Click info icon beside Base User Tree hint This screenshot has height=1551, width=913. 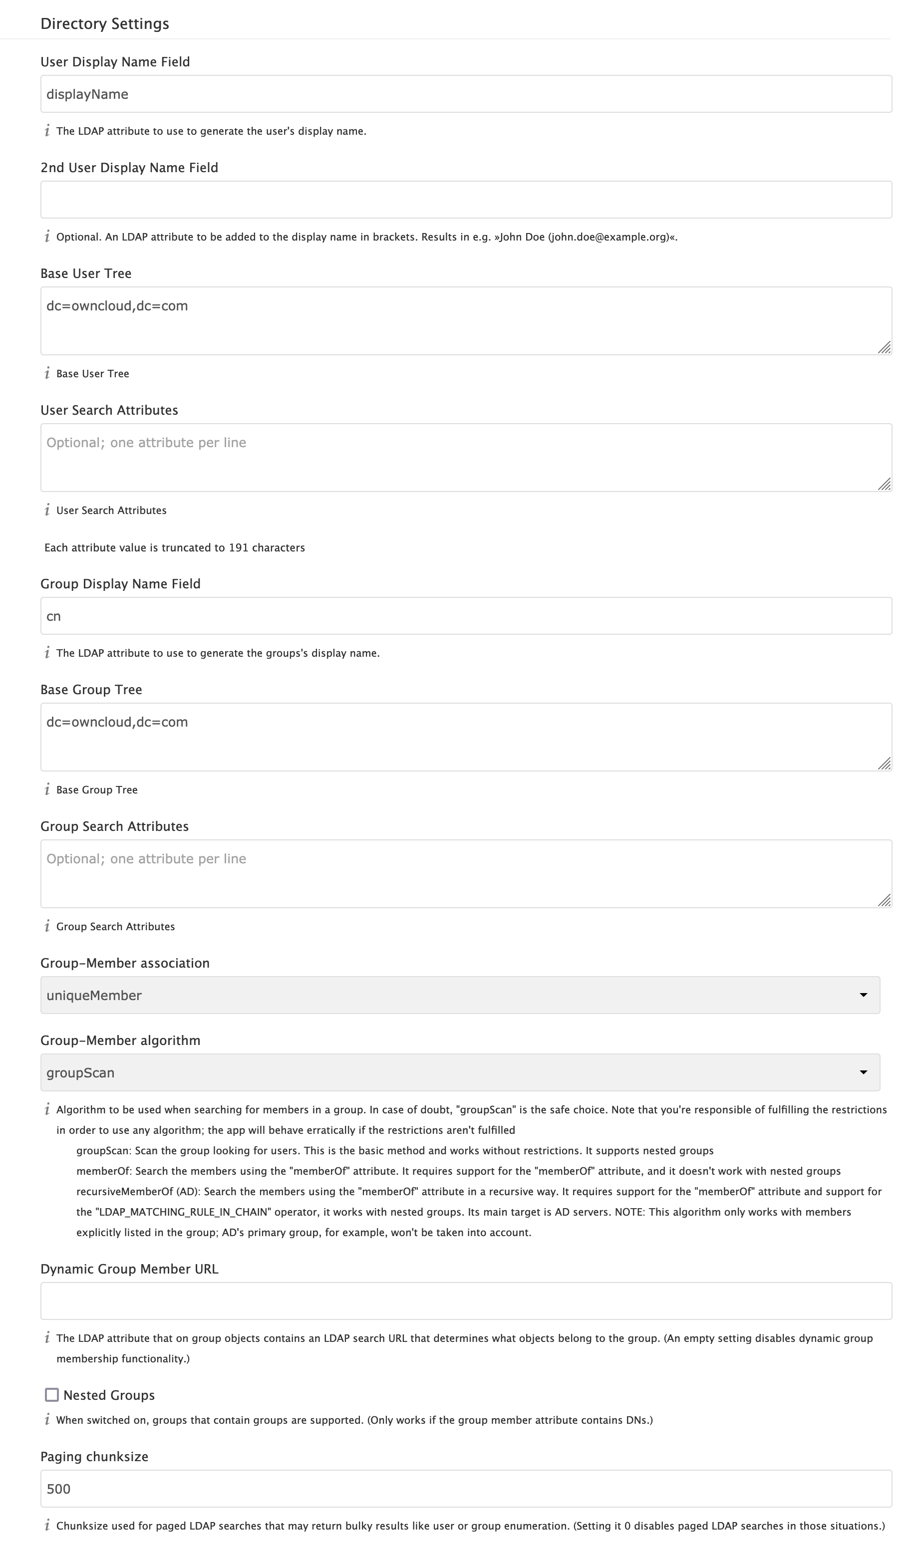point(47,373)
